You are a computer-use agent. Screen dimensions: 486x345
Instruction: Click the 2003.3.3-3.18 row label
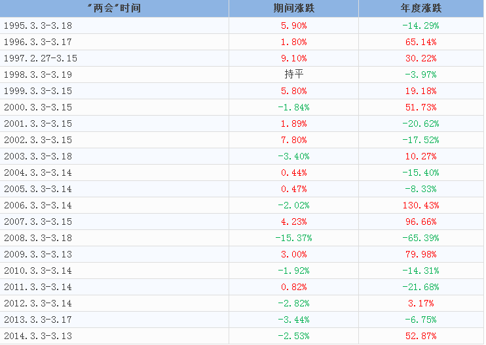coord(37,156)
